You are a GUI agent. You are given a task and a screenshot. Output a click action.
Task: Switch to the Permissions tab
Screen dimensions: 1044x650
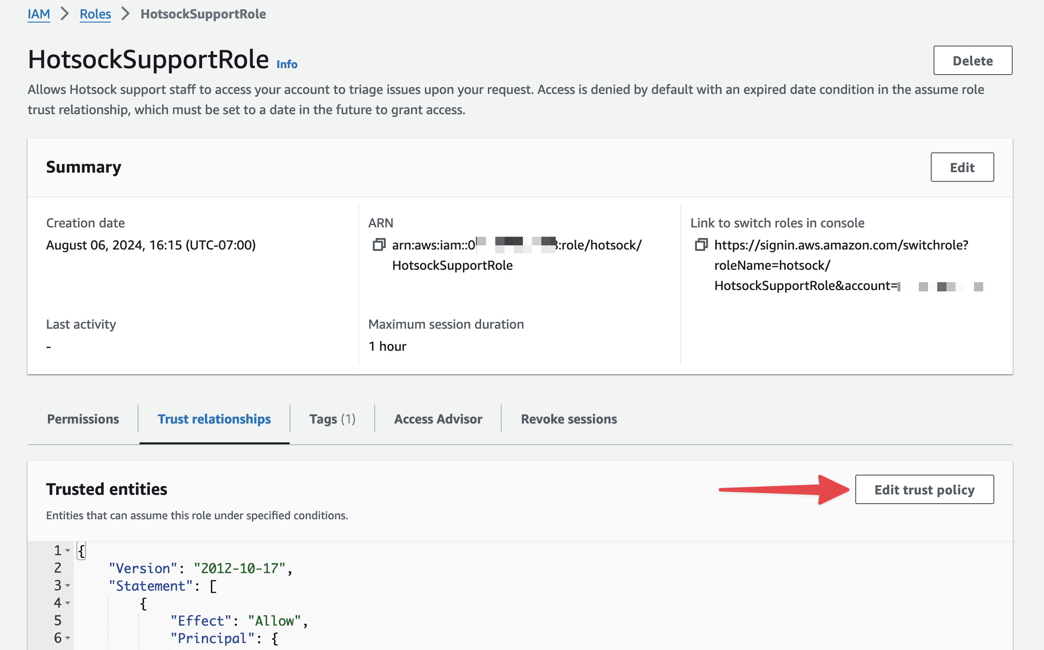pyautogui.click(x=83, y=419)
